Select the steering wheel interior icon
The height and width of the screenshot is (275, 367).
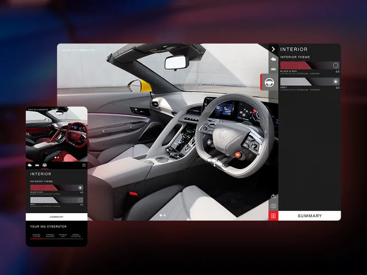pos(274,82)
